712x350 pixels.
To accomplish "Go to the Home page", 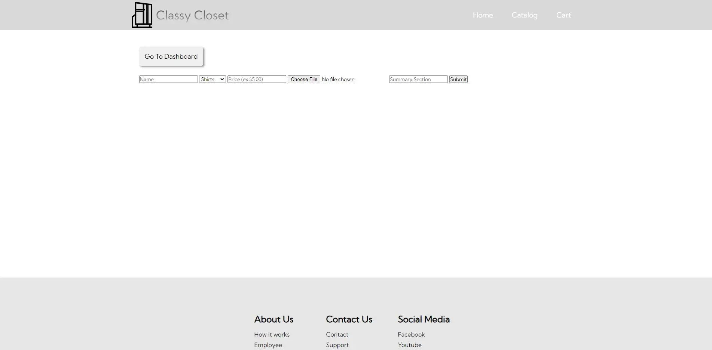I will [x=483, y=15].
